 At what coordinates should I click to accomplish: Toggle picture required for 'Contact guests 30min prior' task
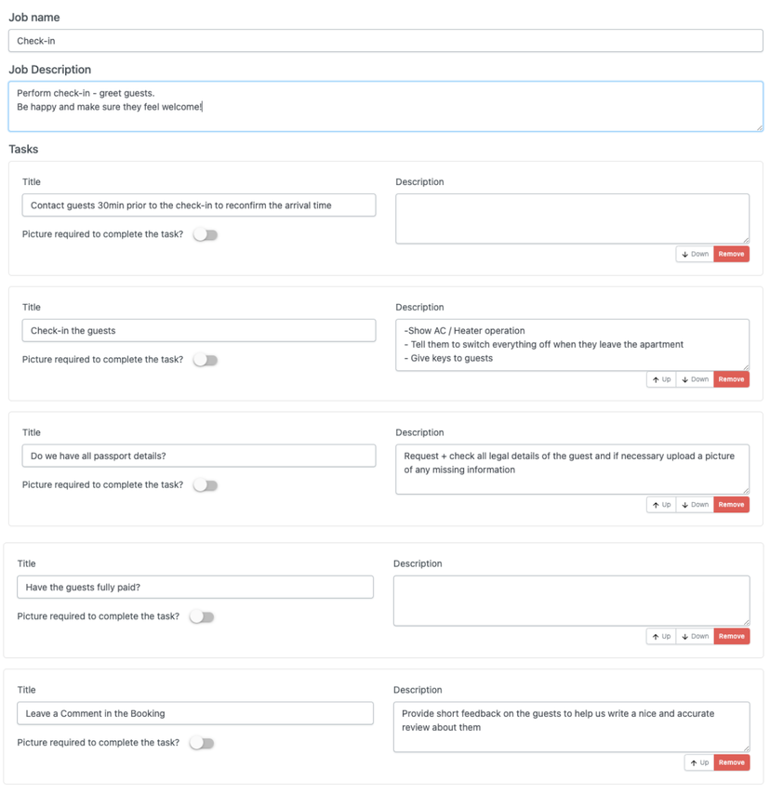206,235
